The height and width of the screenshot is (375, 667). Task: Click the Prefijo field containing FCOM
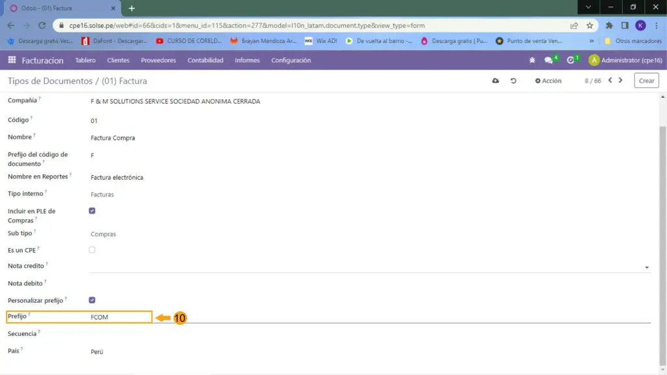pos(370,317)
